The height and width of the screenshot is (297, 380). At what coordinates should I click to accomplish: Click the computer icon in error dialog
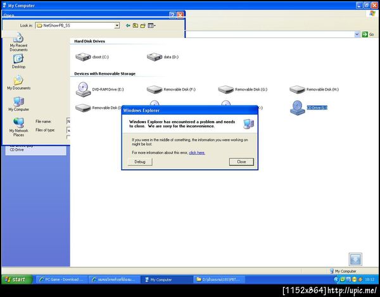pyautogui.click(x=248, y=123)
